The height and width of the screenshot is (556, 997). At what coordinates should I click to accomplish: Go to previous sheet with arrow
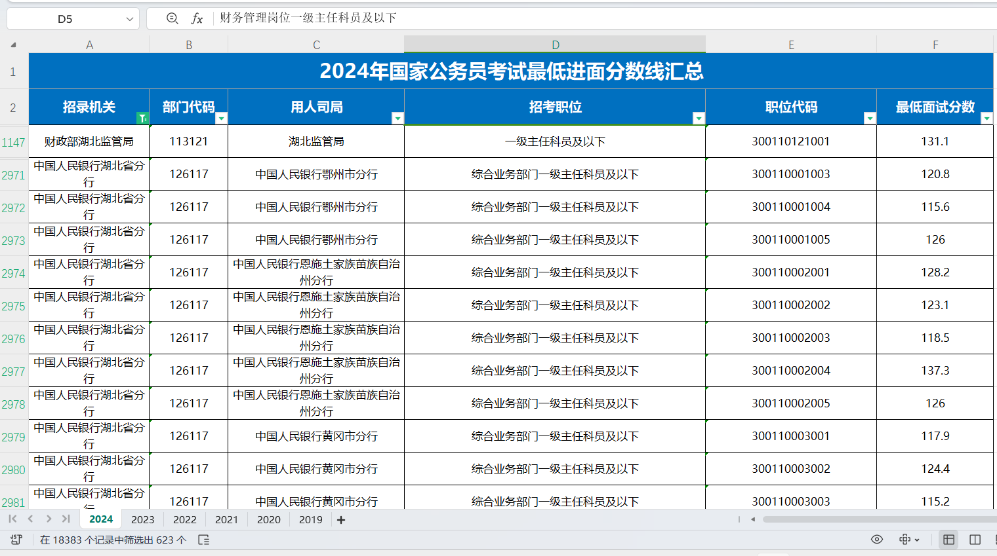(x=30, y=519)
